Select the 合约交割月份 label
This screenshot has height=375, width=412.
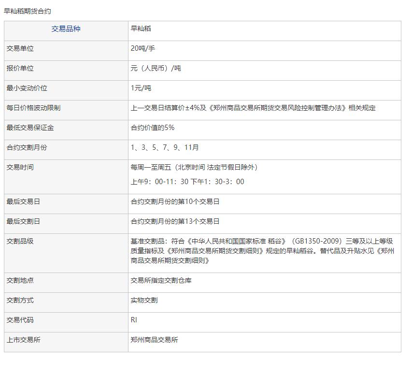[27, 147]
